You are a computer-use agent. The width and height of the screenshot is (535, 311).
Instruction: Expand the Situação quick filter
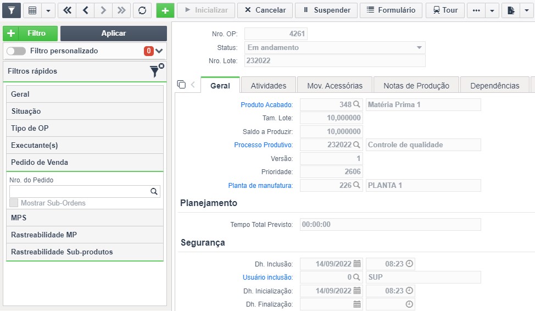[x=85, y=111]
